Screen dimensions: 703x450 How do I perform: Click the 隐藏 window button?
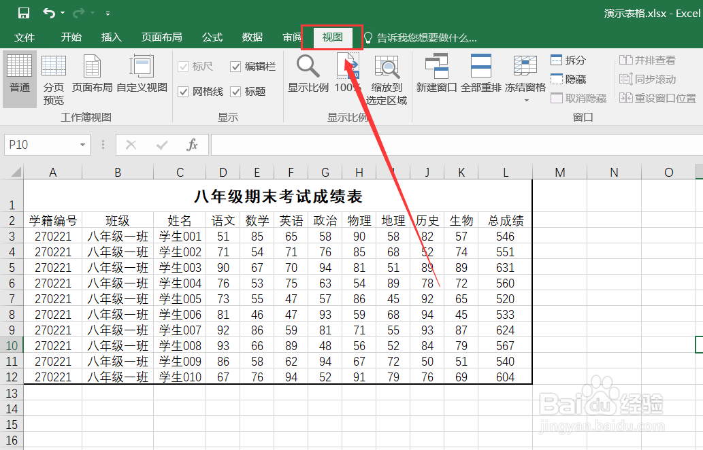tap(568, 80)
